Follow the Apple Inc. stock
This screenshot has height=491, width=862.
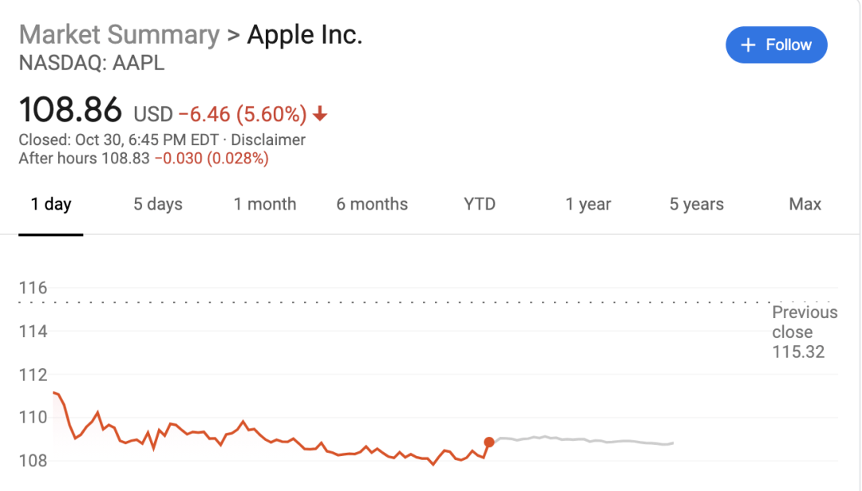point(777,45)
